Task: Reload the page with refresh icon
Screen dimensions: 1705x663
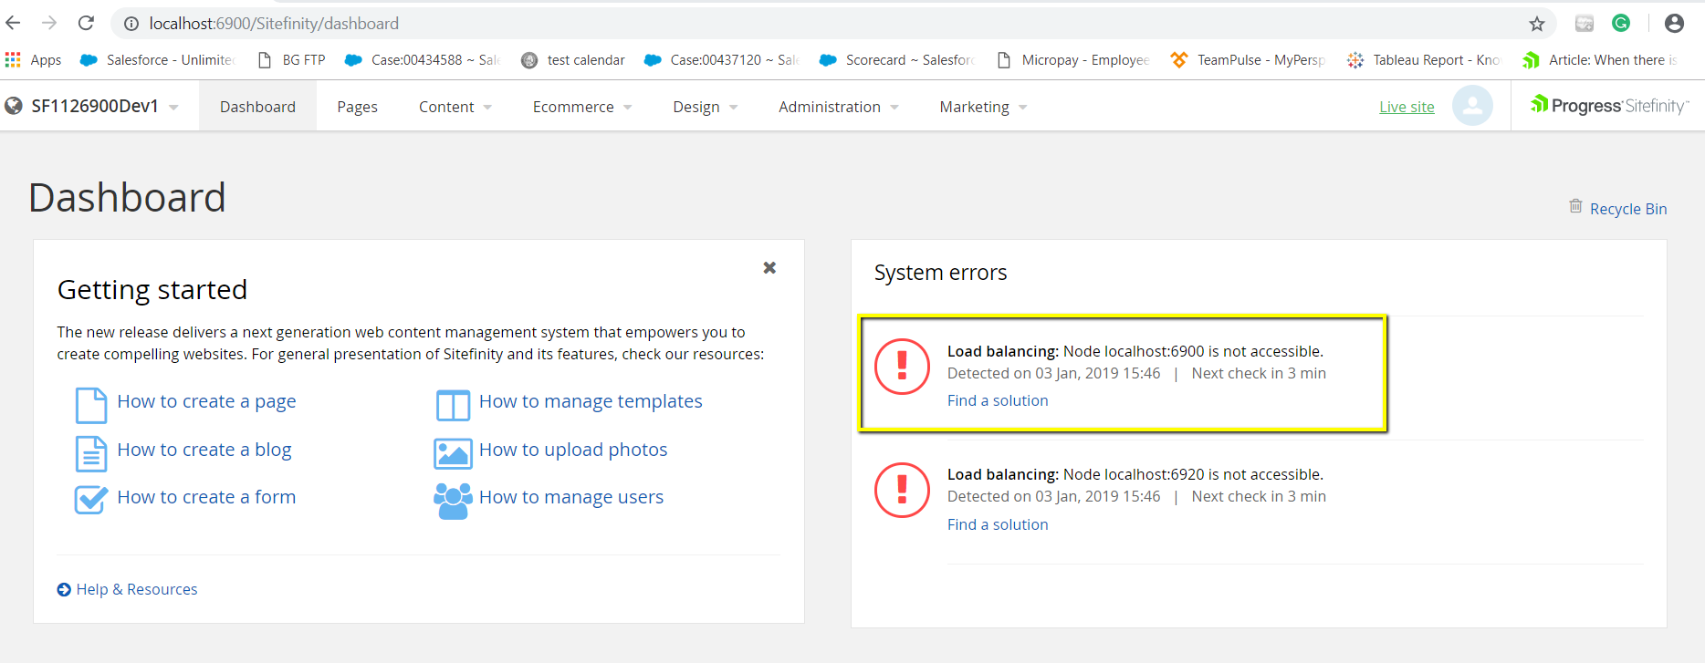Action: tap(86, 23)
